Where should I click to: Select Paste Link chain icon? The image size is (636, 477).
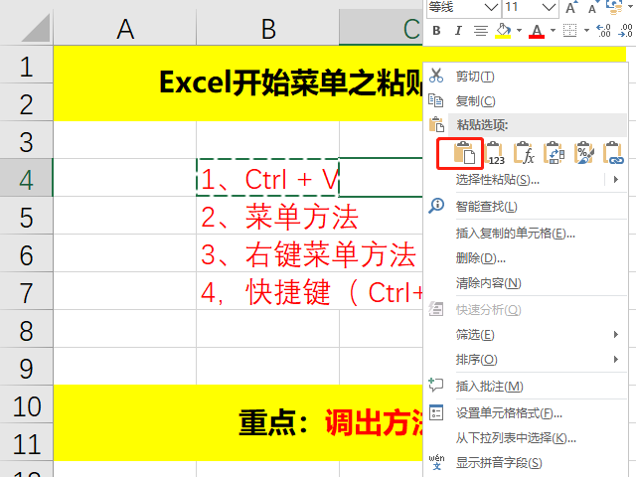click(x=614, y=153)
